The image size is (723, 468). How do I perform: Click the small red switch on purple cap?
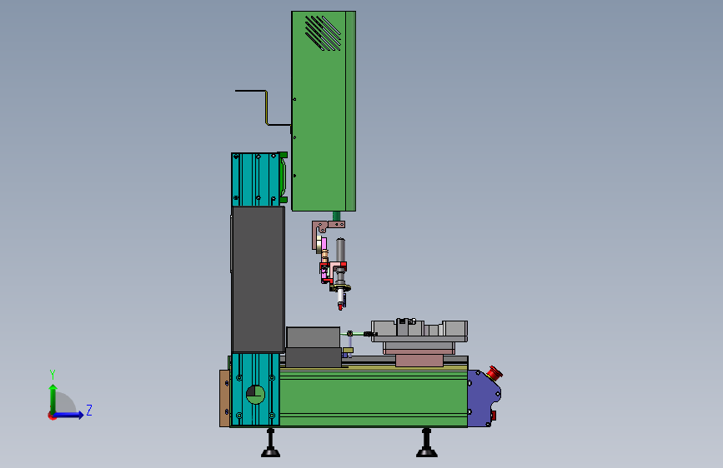tap(493, 416)
